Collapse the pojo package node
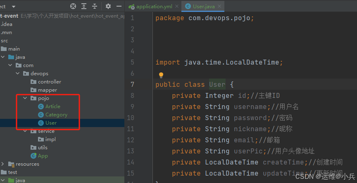 tap(25, 98)
